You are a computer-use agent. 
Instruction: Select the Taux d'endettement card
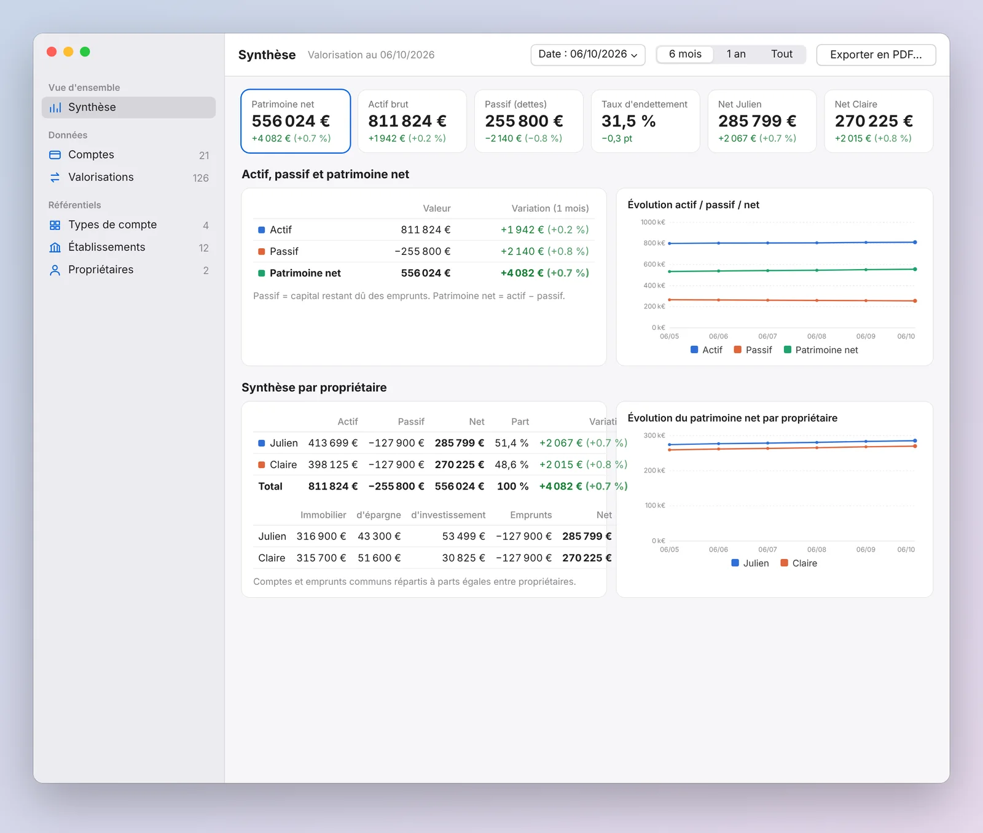pyautogui.click(x=646, y=121)
